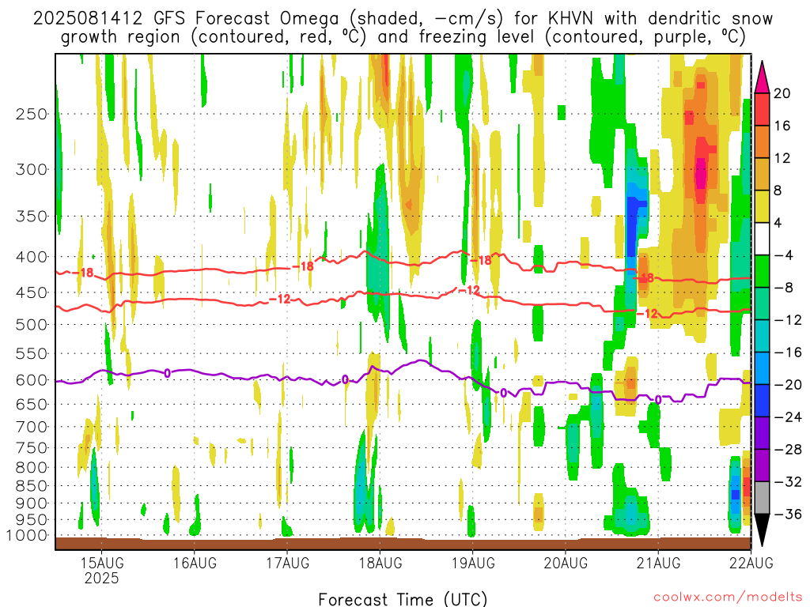
Task: Select the title line starting 'growth region'
Action: [x=403, y=37]
